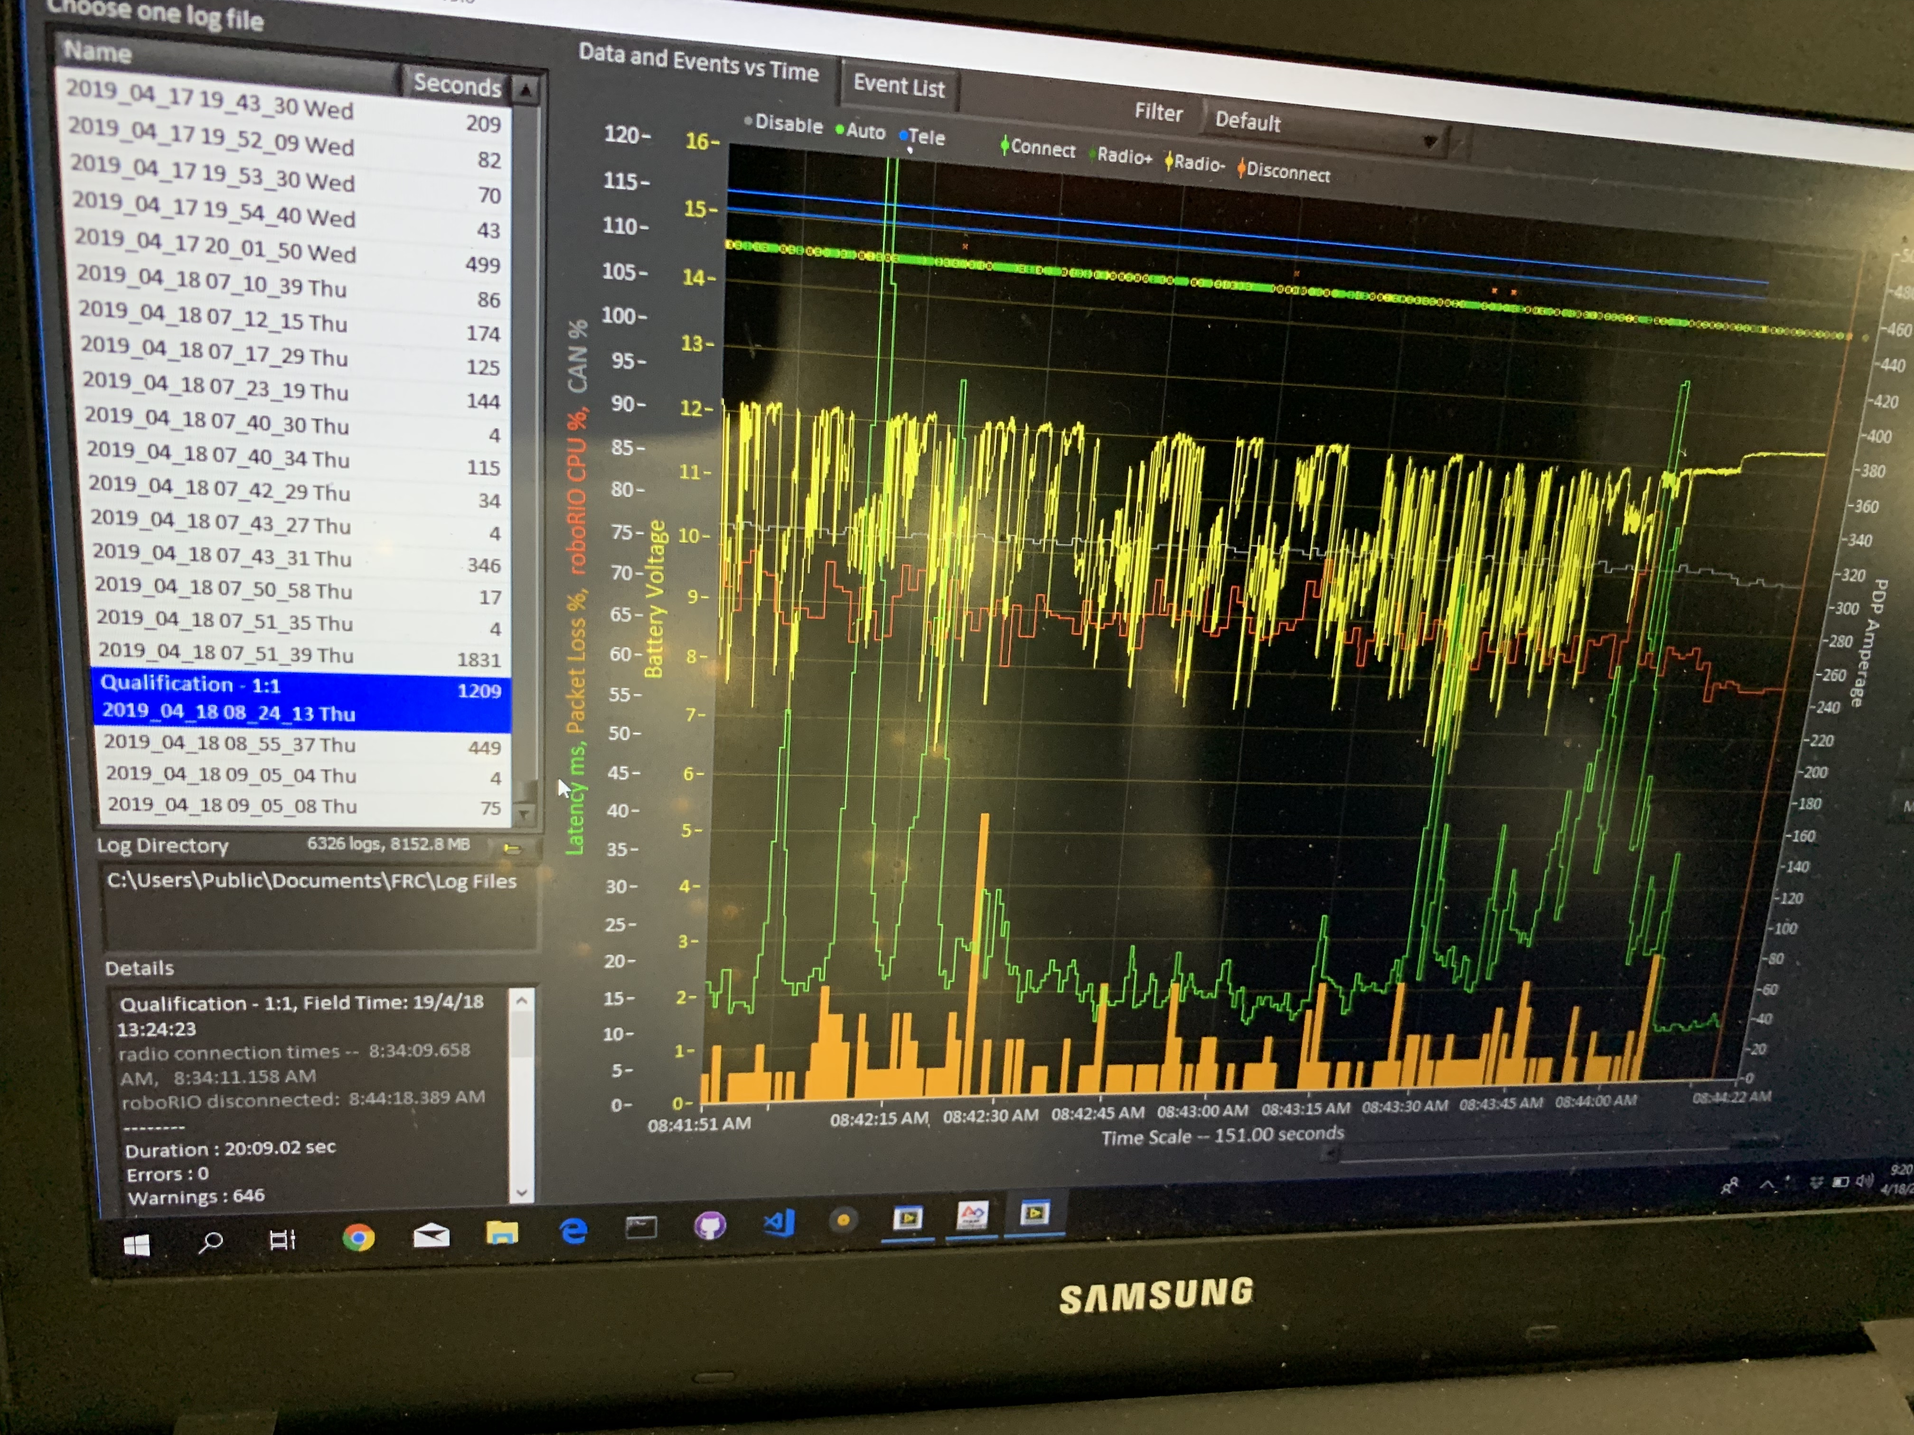This screenshot has height=1435, width=1914.
Task: Toggle the CAN % plot label
Action: 577,356
